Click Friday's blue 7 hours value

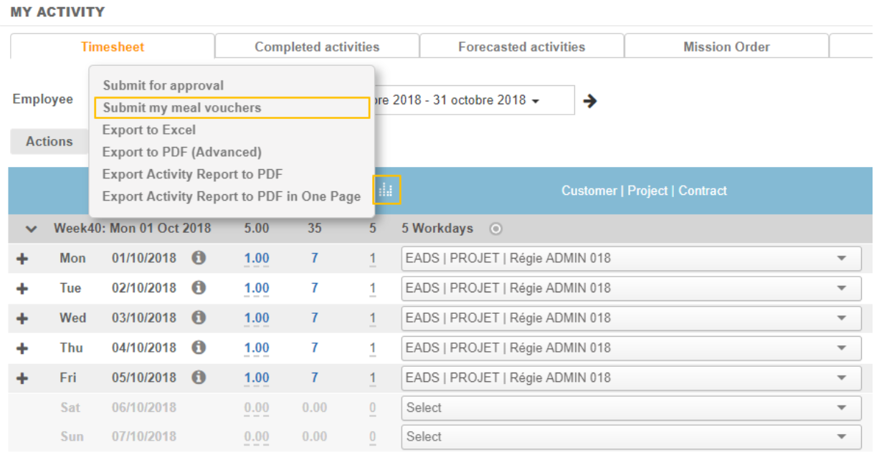click(314, 378)
